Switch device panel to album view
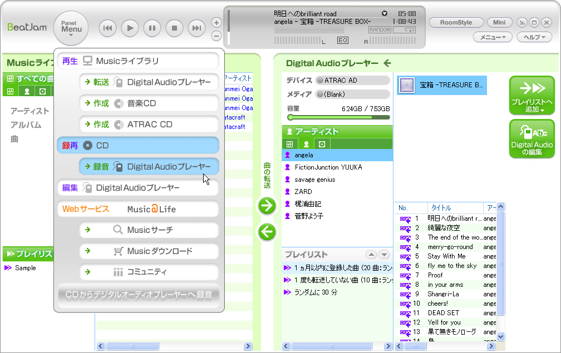The image size is (561, 353). (x=322, y=144)
